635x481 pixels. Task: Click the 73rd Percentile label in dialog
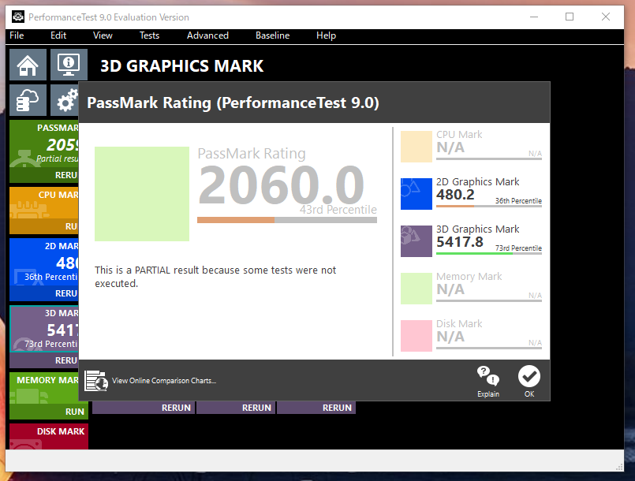click(x=518, y=248)
